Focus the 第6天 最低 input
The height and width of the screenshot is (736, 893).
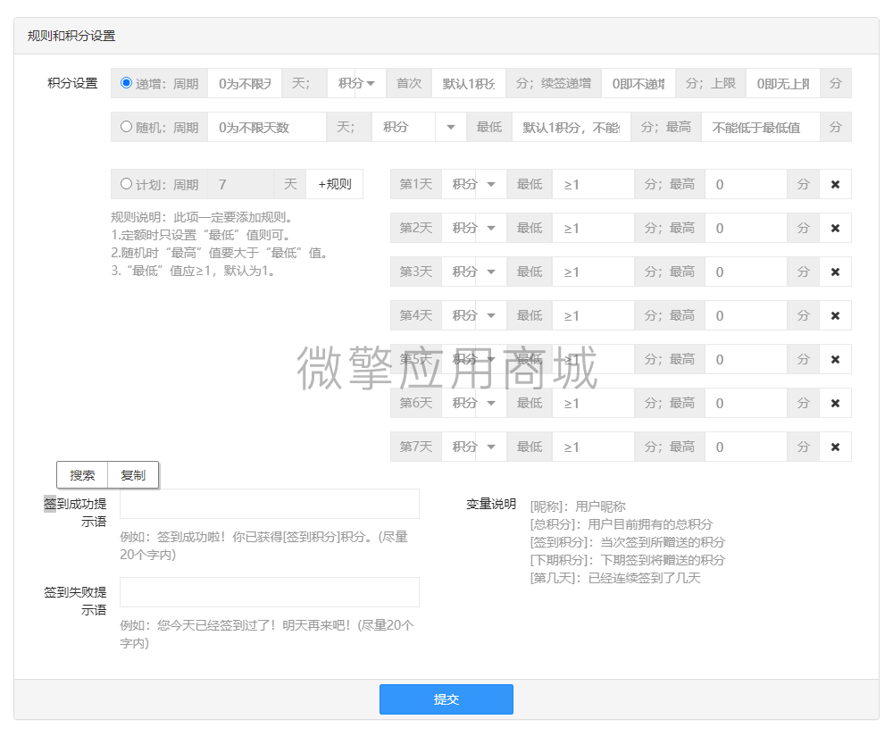coord(593,404)
